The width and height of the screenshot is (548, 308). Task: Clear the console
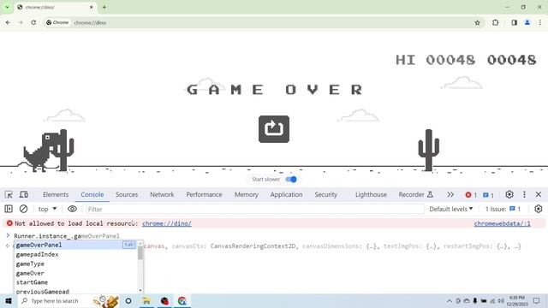click(x=23, y=209)
